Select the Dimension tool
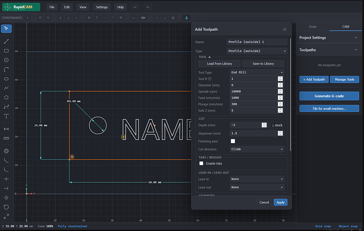Screen dimensions: 364x231 coord(6,129)
